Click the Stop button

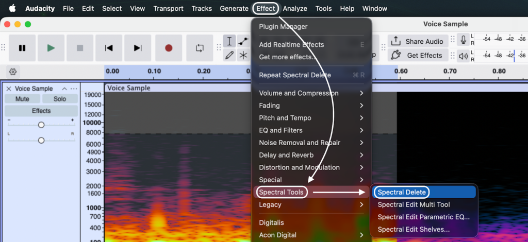(x=80, y=48)
